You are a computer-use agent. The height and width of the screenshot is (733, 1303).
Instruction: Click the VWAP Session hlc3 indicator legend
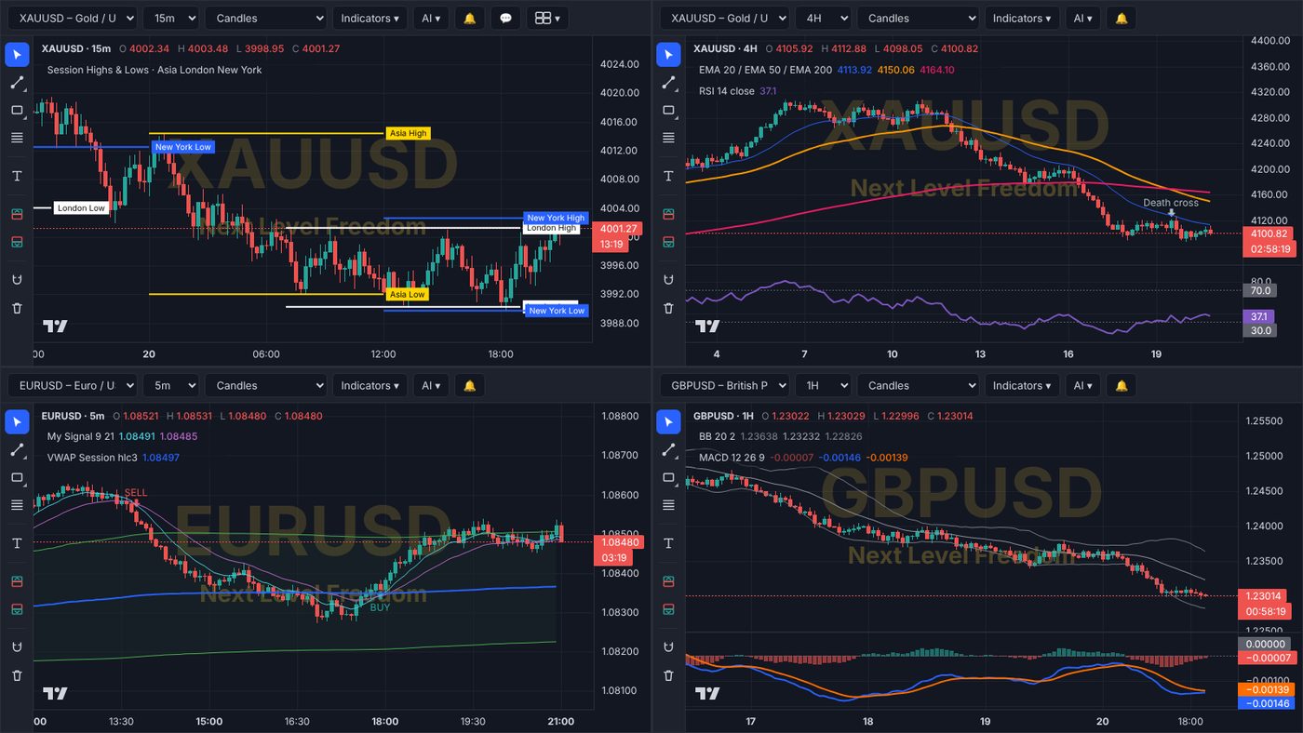(113, 458)
